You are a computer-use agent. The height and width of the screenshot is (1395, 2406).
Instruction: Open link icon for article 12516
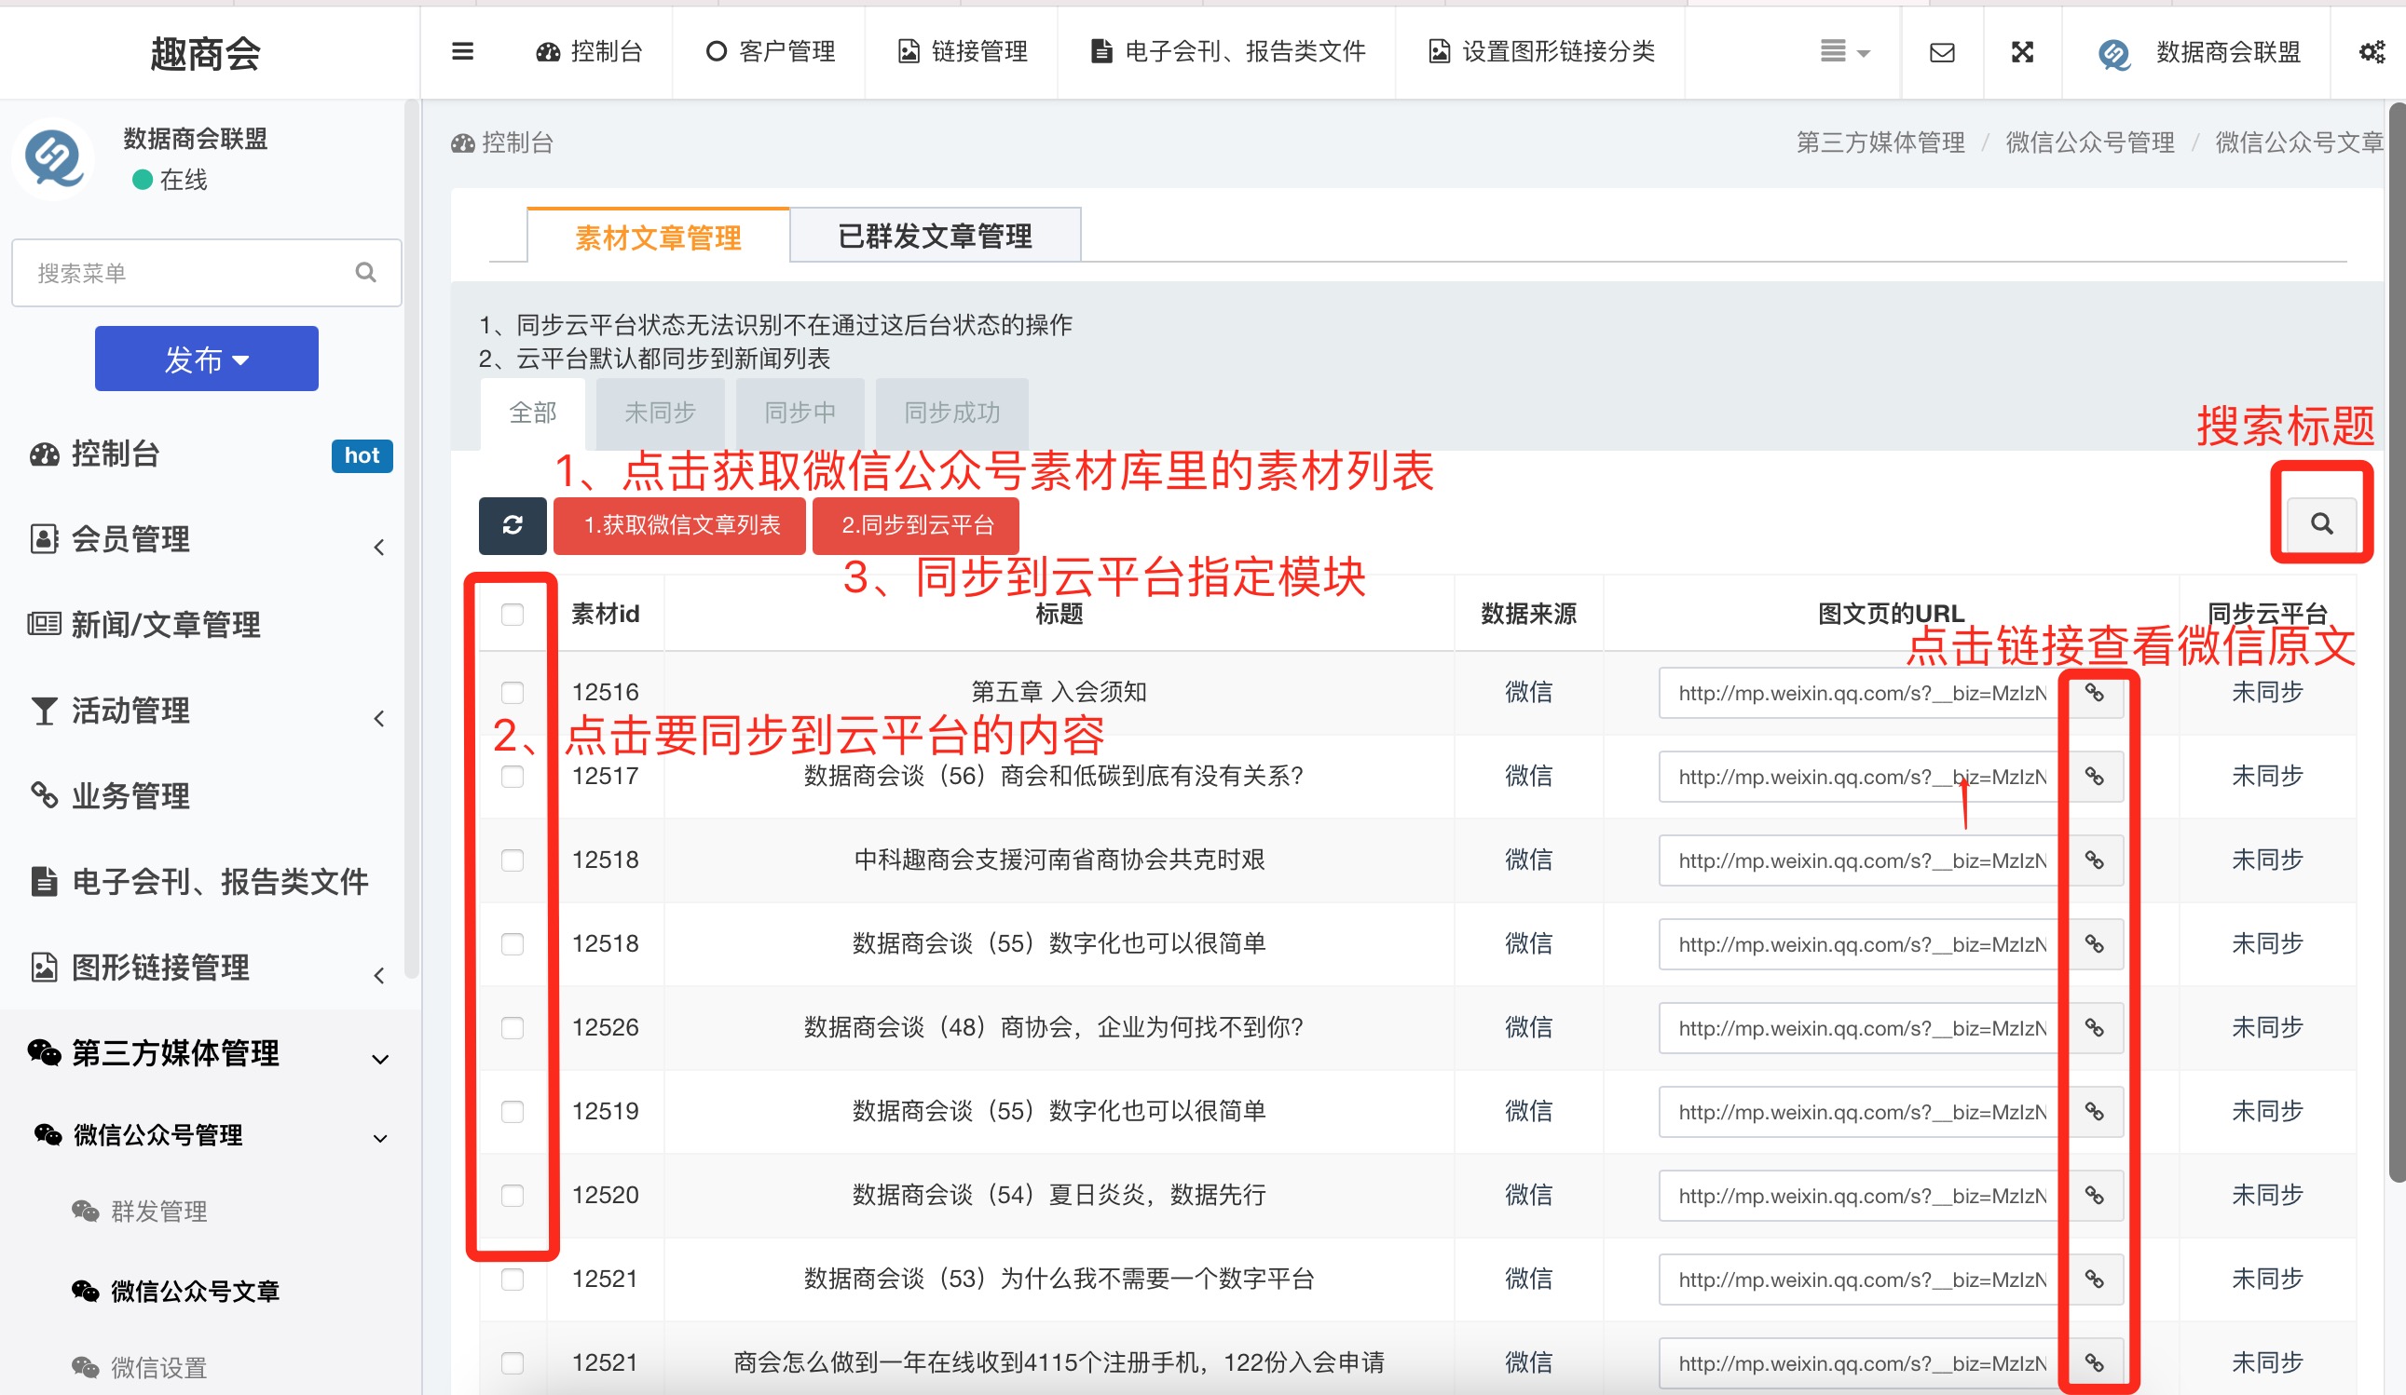[2093, 693]
